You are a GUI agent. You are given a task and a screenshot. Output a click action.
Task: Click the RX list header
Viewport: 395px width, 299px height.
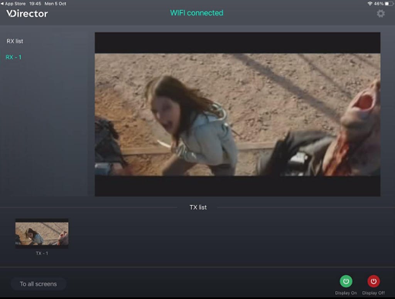pos(15,41)
